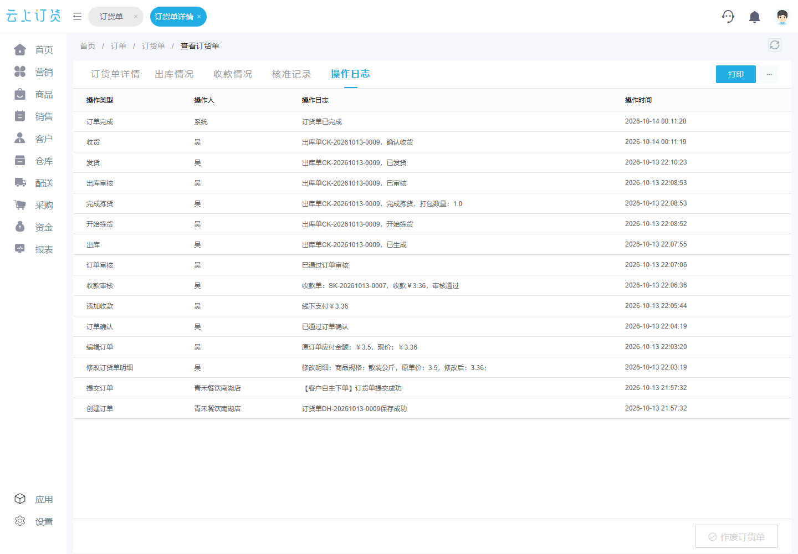Viewport: 798px width, 554px height.
Task: Open the 客户 customer person icon
Action: pos(20,138)
